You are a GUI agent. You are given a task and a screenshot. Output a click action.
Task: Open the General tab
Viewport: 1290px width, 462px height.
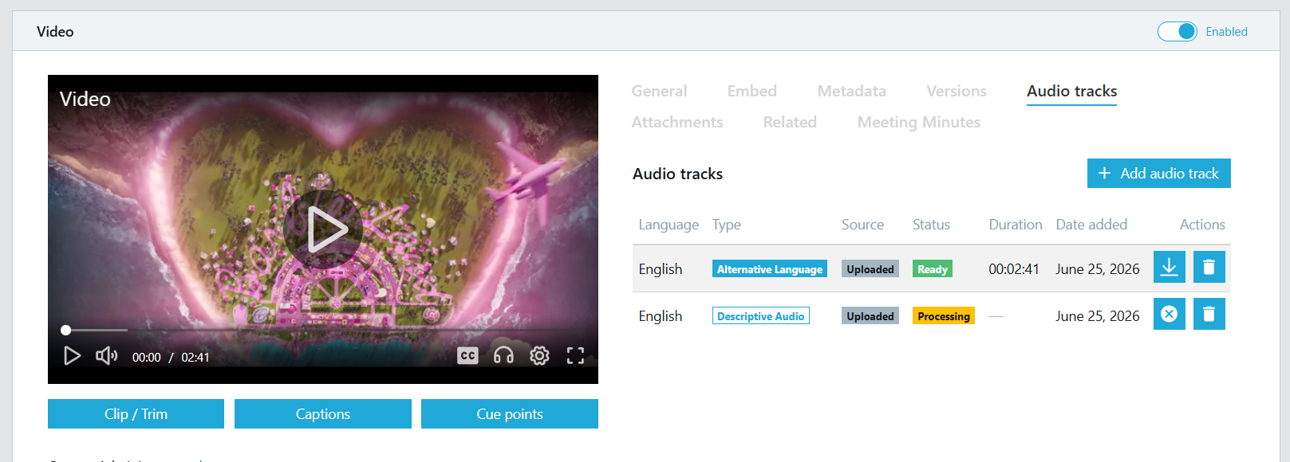(659, 91)
